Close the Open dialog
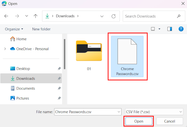 tap(183, 4)
